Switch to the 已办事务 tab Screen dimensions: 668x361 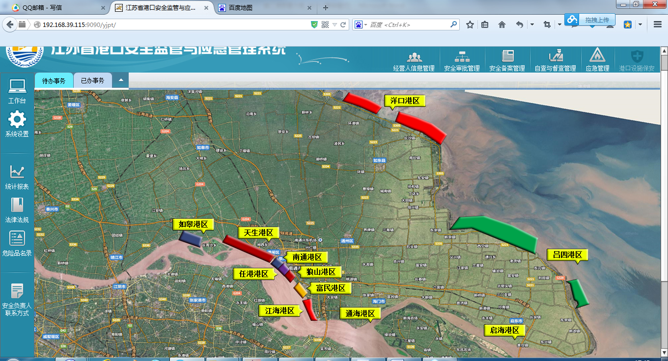pyautogui.click(x=93, y=81)
